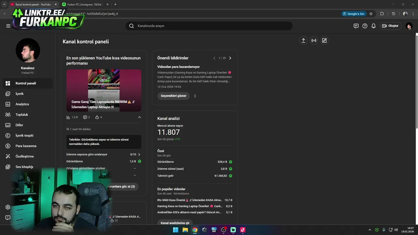The height and width of the screenshot is (235, 418).
Task: Open Topluluk in sidebar
Action: pos(27,115)
